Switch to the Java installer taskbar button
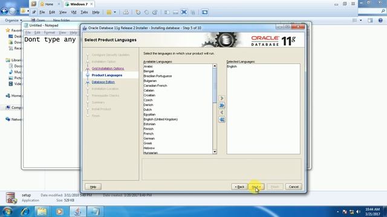Viewport: 387px width, 217px height. (78, 212)
